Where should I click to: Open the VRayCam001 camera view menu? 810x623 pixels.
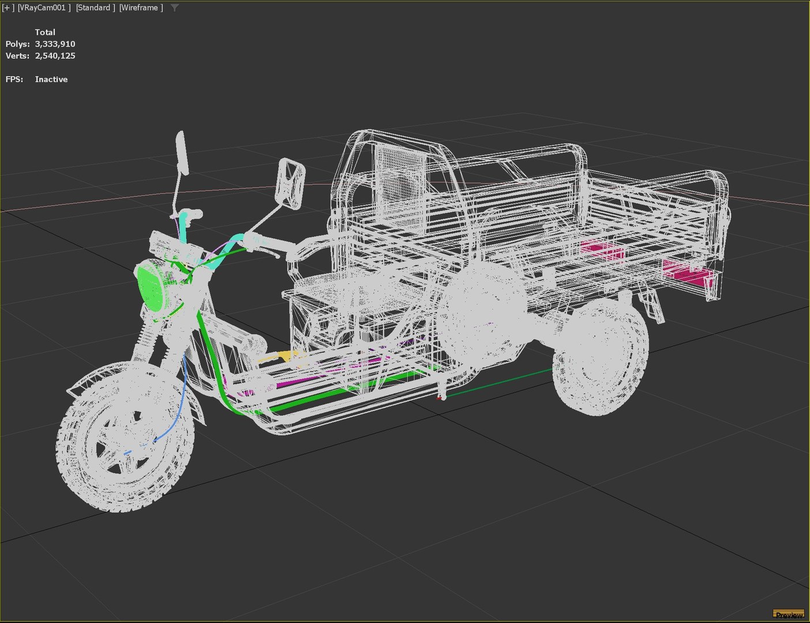coord(44,7)
